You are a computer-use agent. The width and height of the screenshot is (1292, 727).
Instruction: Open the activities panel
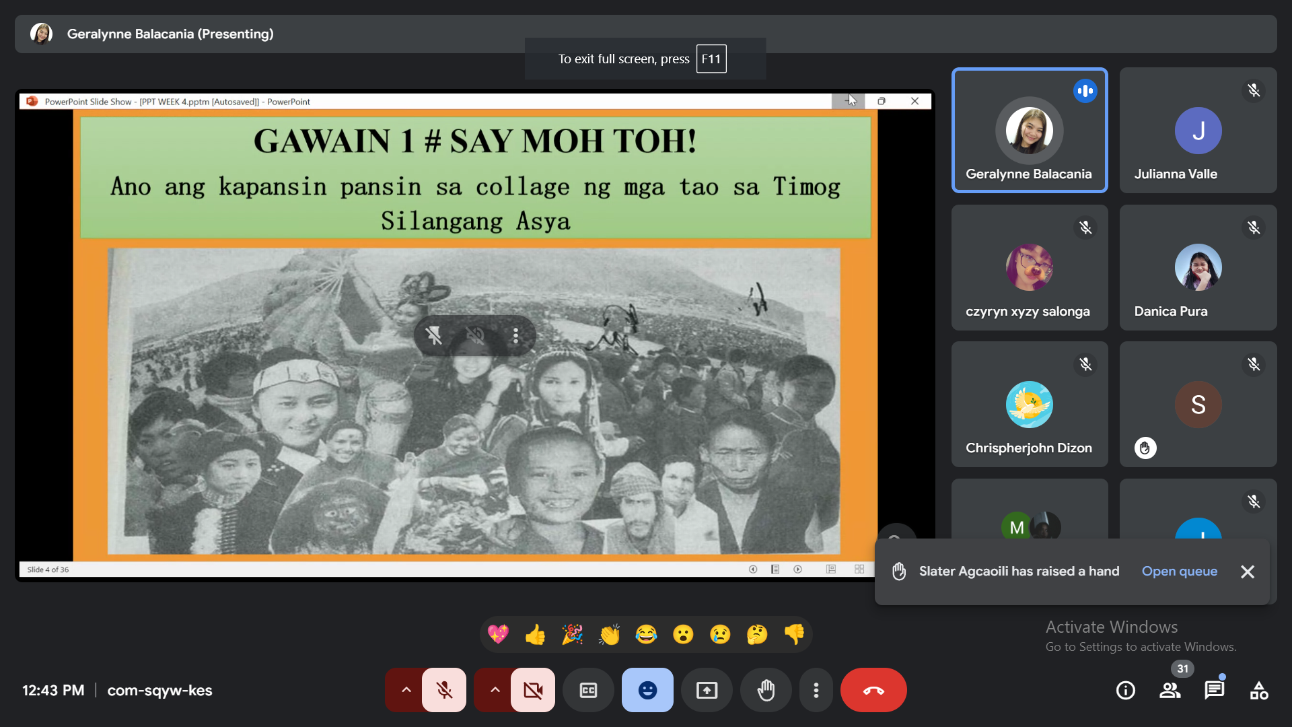click(1258, 690)
